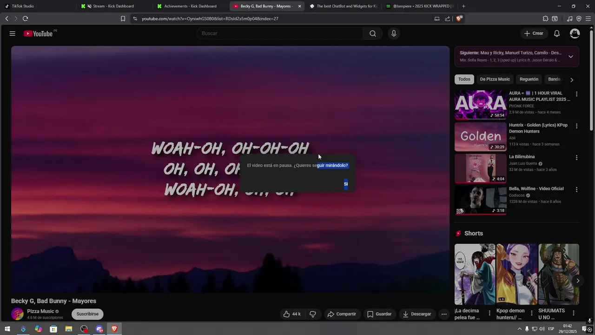Reload the current page
The height and width of the screenshot is (335, 595).
point(25,19)
